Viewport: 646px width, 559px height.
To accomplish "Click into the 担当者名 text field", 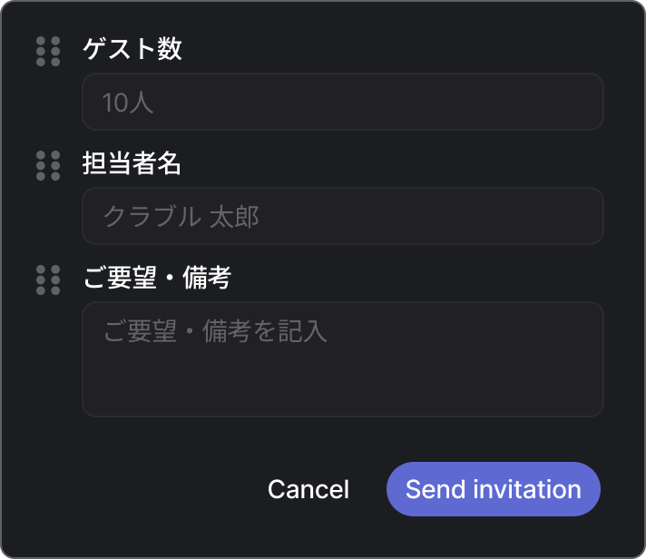I will point(342,216).
